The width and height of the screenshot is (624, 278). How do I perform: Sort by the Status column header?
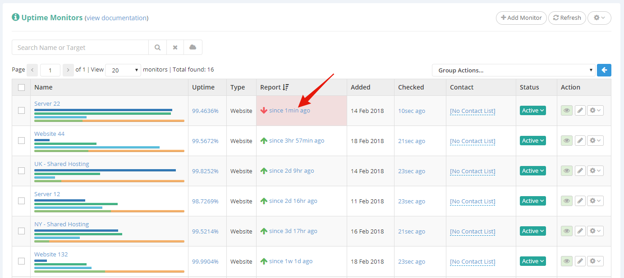coord(529,87)
